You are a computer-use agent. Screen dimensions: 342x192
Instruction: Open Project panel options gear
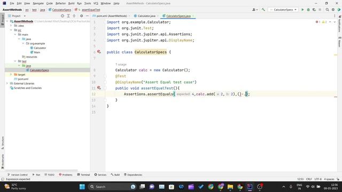pos(81,16)
